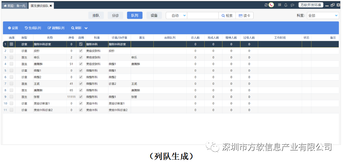
Task: Expand the 科室 department dropdown
Action: (x=323, y=16)
